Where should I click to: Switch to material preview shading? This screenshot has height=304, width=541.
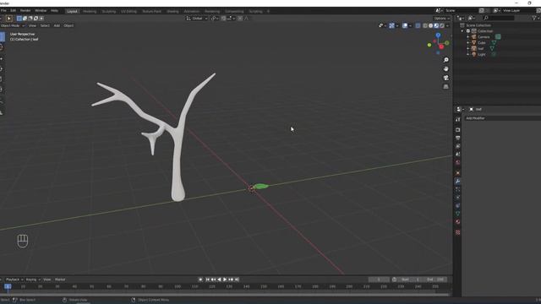click(x=436, y=25)
